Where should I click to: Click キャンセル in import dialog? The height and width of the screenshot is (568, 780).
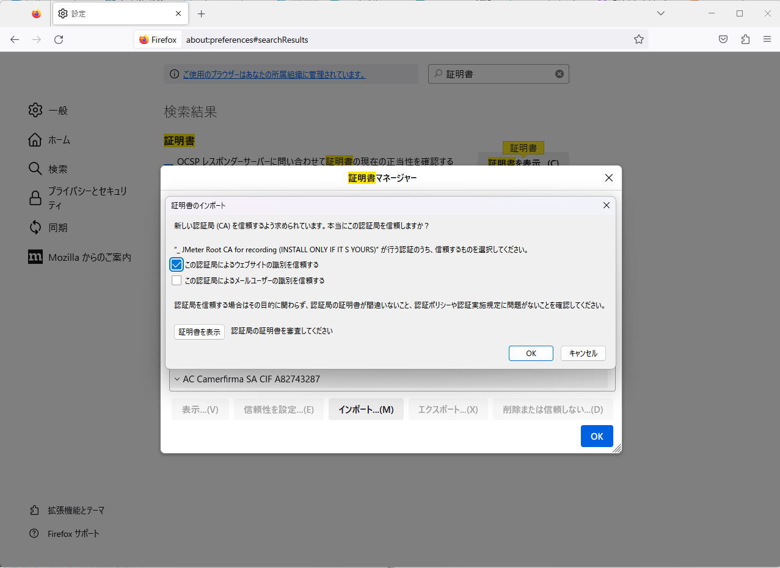pos(583,353)
